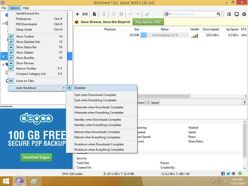Show hidden tray icons arrow
Screen dimensions: 248x186
pos(207,182)
